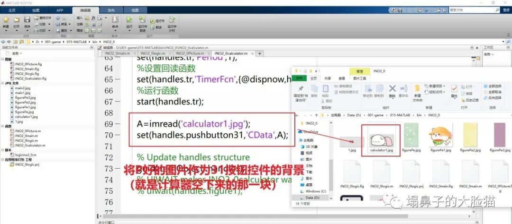Open the Run dropdown arrow
Viewport: 512px width, 224px height.
(x=129, y=31)
